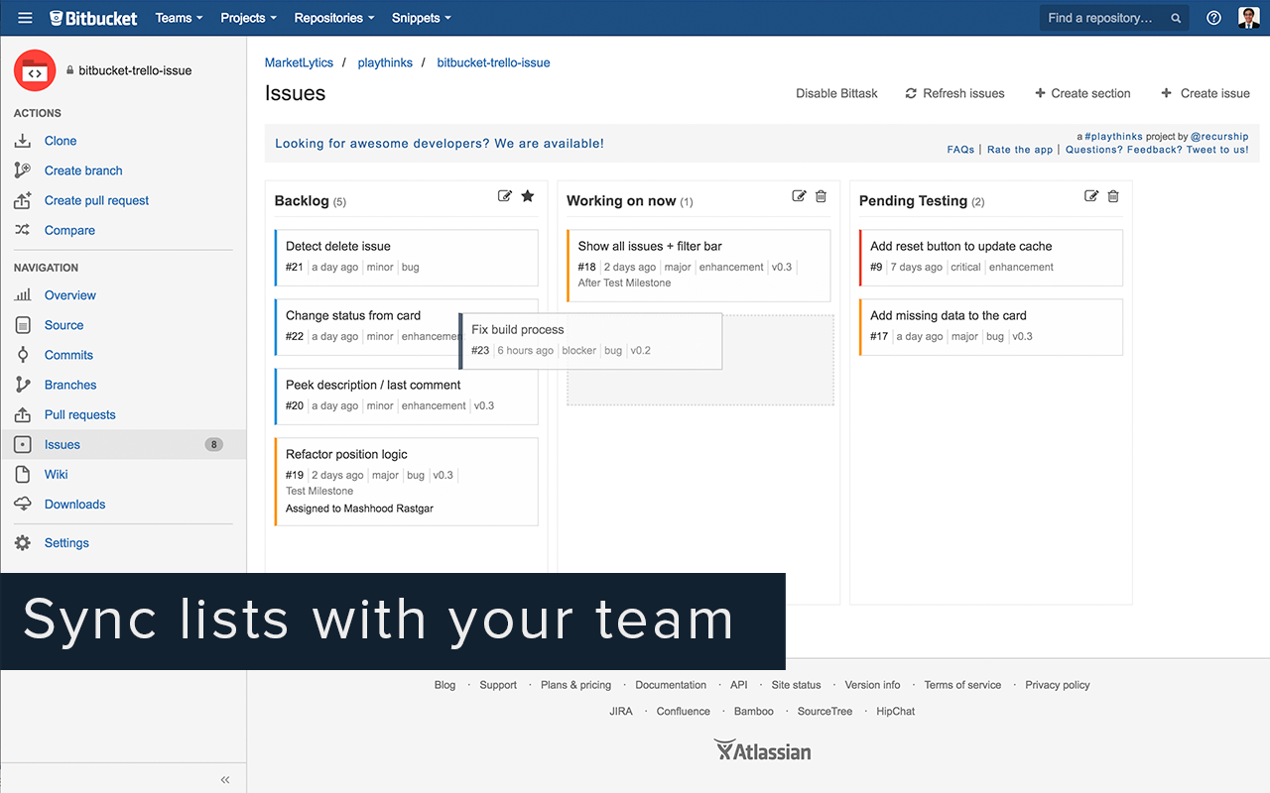Image resolution: width=1270 pixels, height=793 pixels.
Task: Collapse the sidebar with the chevron
Action: (225, 779)
